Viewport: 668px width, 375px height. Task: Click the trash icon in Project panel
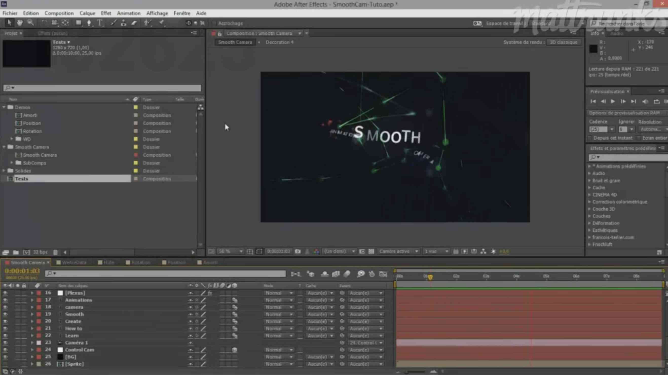[55, 252]
